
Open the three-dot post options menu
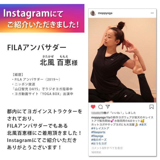[152, 13]
